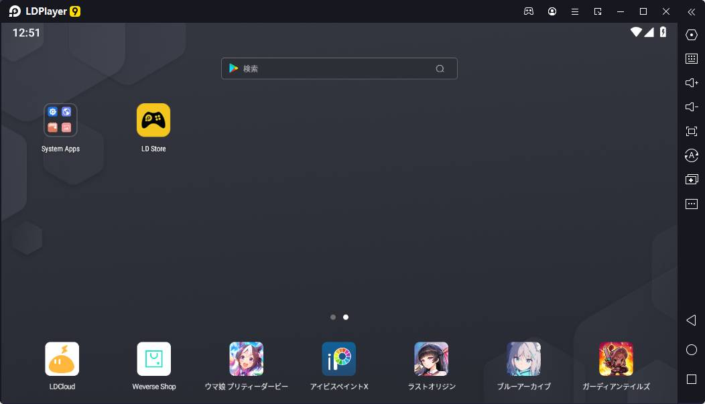Decrease volume with the volume-down control
Image resolution: width=705 pixels, height=404 pixels.
pyautogui.click(x=691, y=107)
